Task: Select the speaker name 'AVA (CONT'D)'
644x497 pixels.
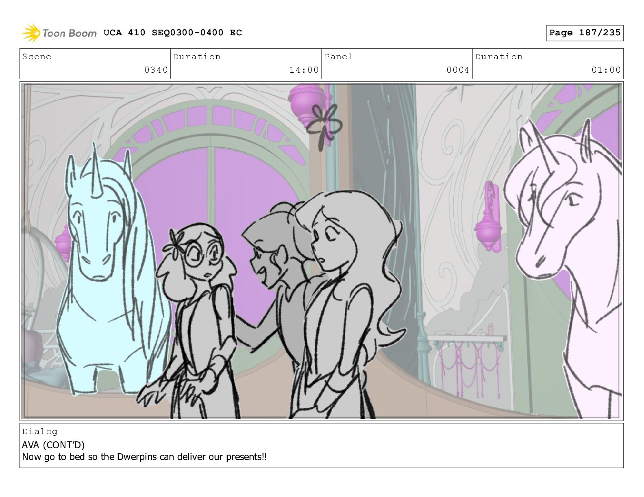Action: coord(53,445)
